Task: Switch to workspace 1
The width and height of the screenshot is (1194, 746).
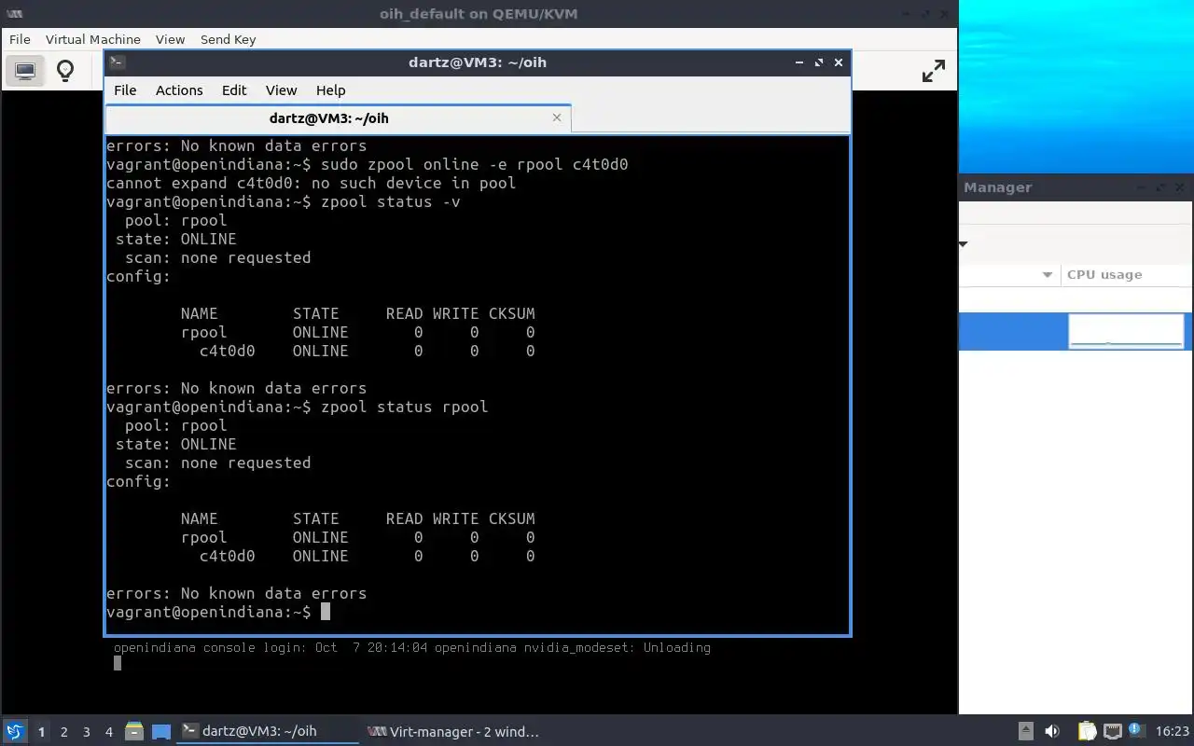Action: 41,732
